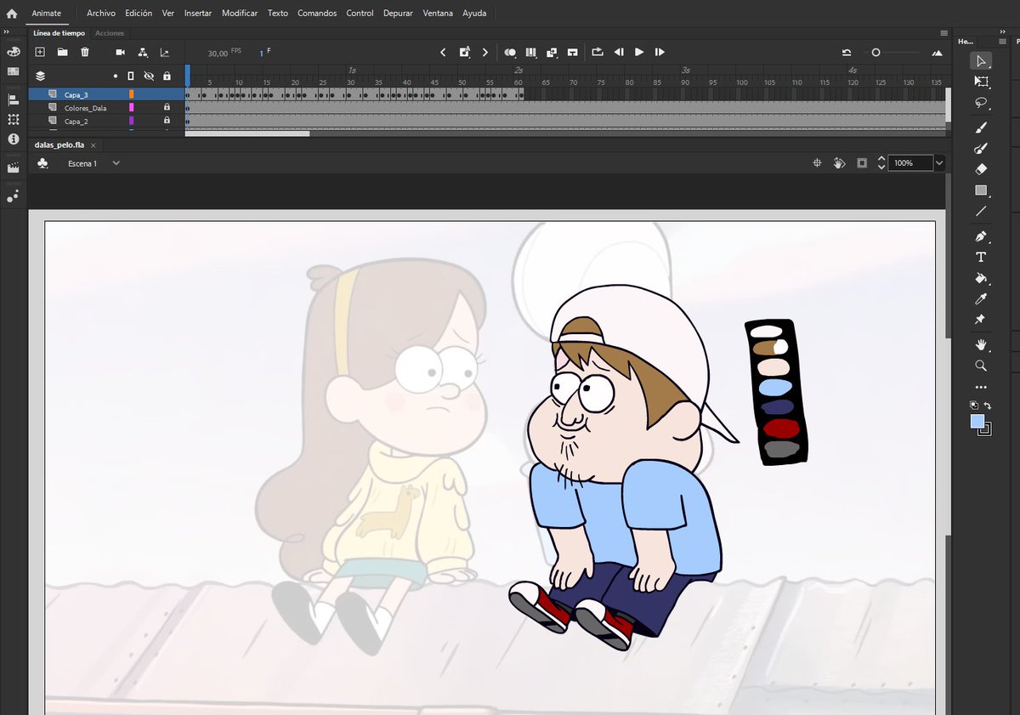The width and height of the screenshot is (1020, 715).
Task: Select the Line tool
Action: point(981,211)
